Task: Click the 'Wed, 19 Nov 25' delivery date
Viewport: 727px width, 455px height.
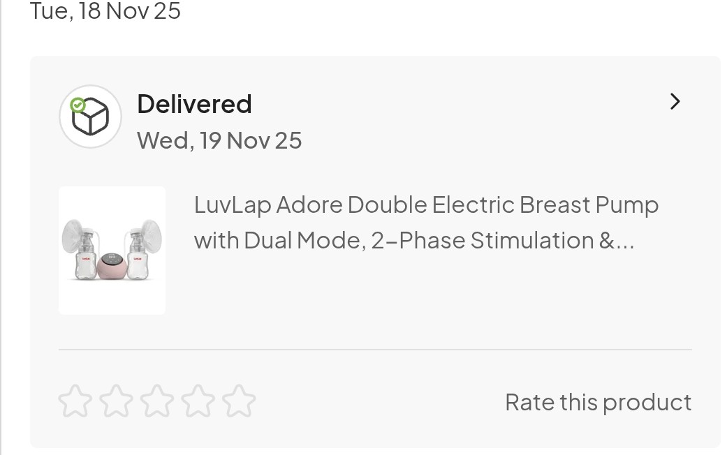Action: [219, 140]
